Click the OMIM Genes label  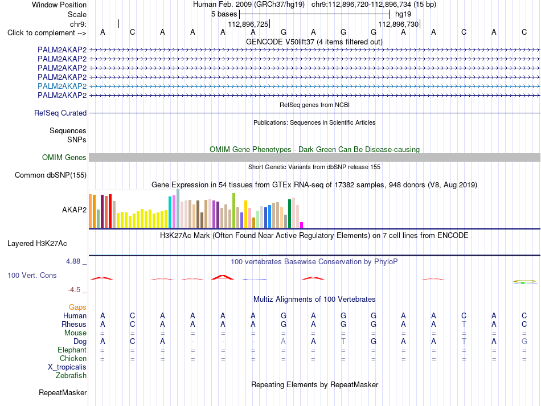64,158
